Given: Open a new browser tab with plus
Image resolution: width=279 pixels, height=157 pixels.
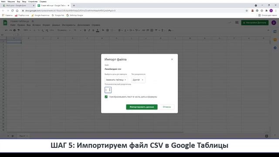Looking at the screenshot, I should 74,6.
